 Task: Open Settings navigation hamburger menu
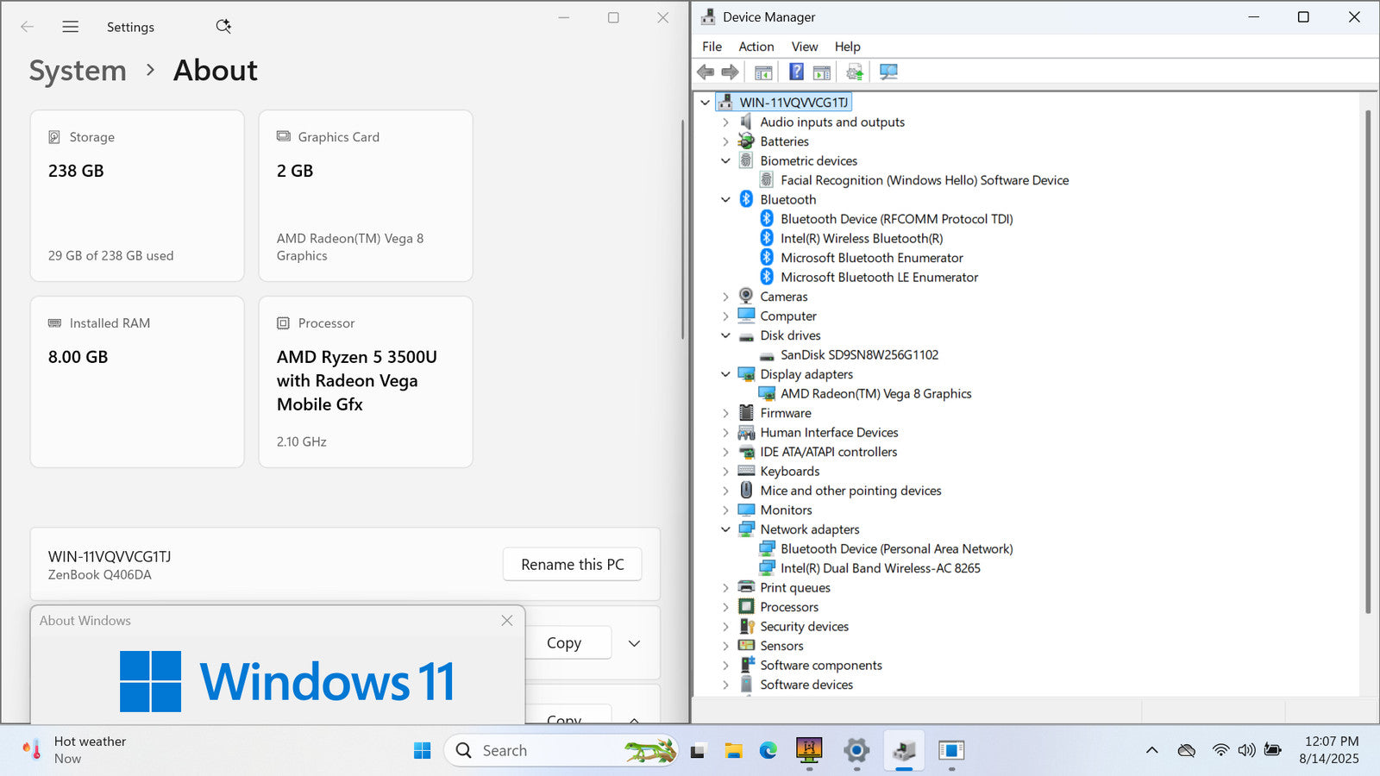pyautogui.click(x=71, y=27)
